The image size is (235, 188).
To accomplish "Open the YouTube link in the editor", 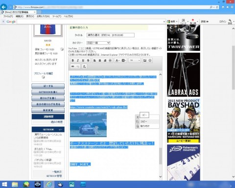I will pos(99,107).
